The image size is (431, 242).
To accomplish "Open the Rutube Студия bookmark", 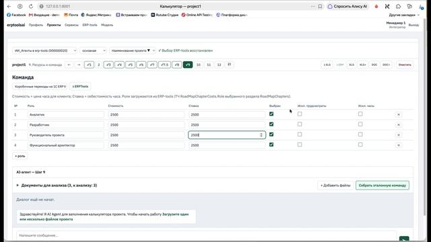I will [164, 15].
